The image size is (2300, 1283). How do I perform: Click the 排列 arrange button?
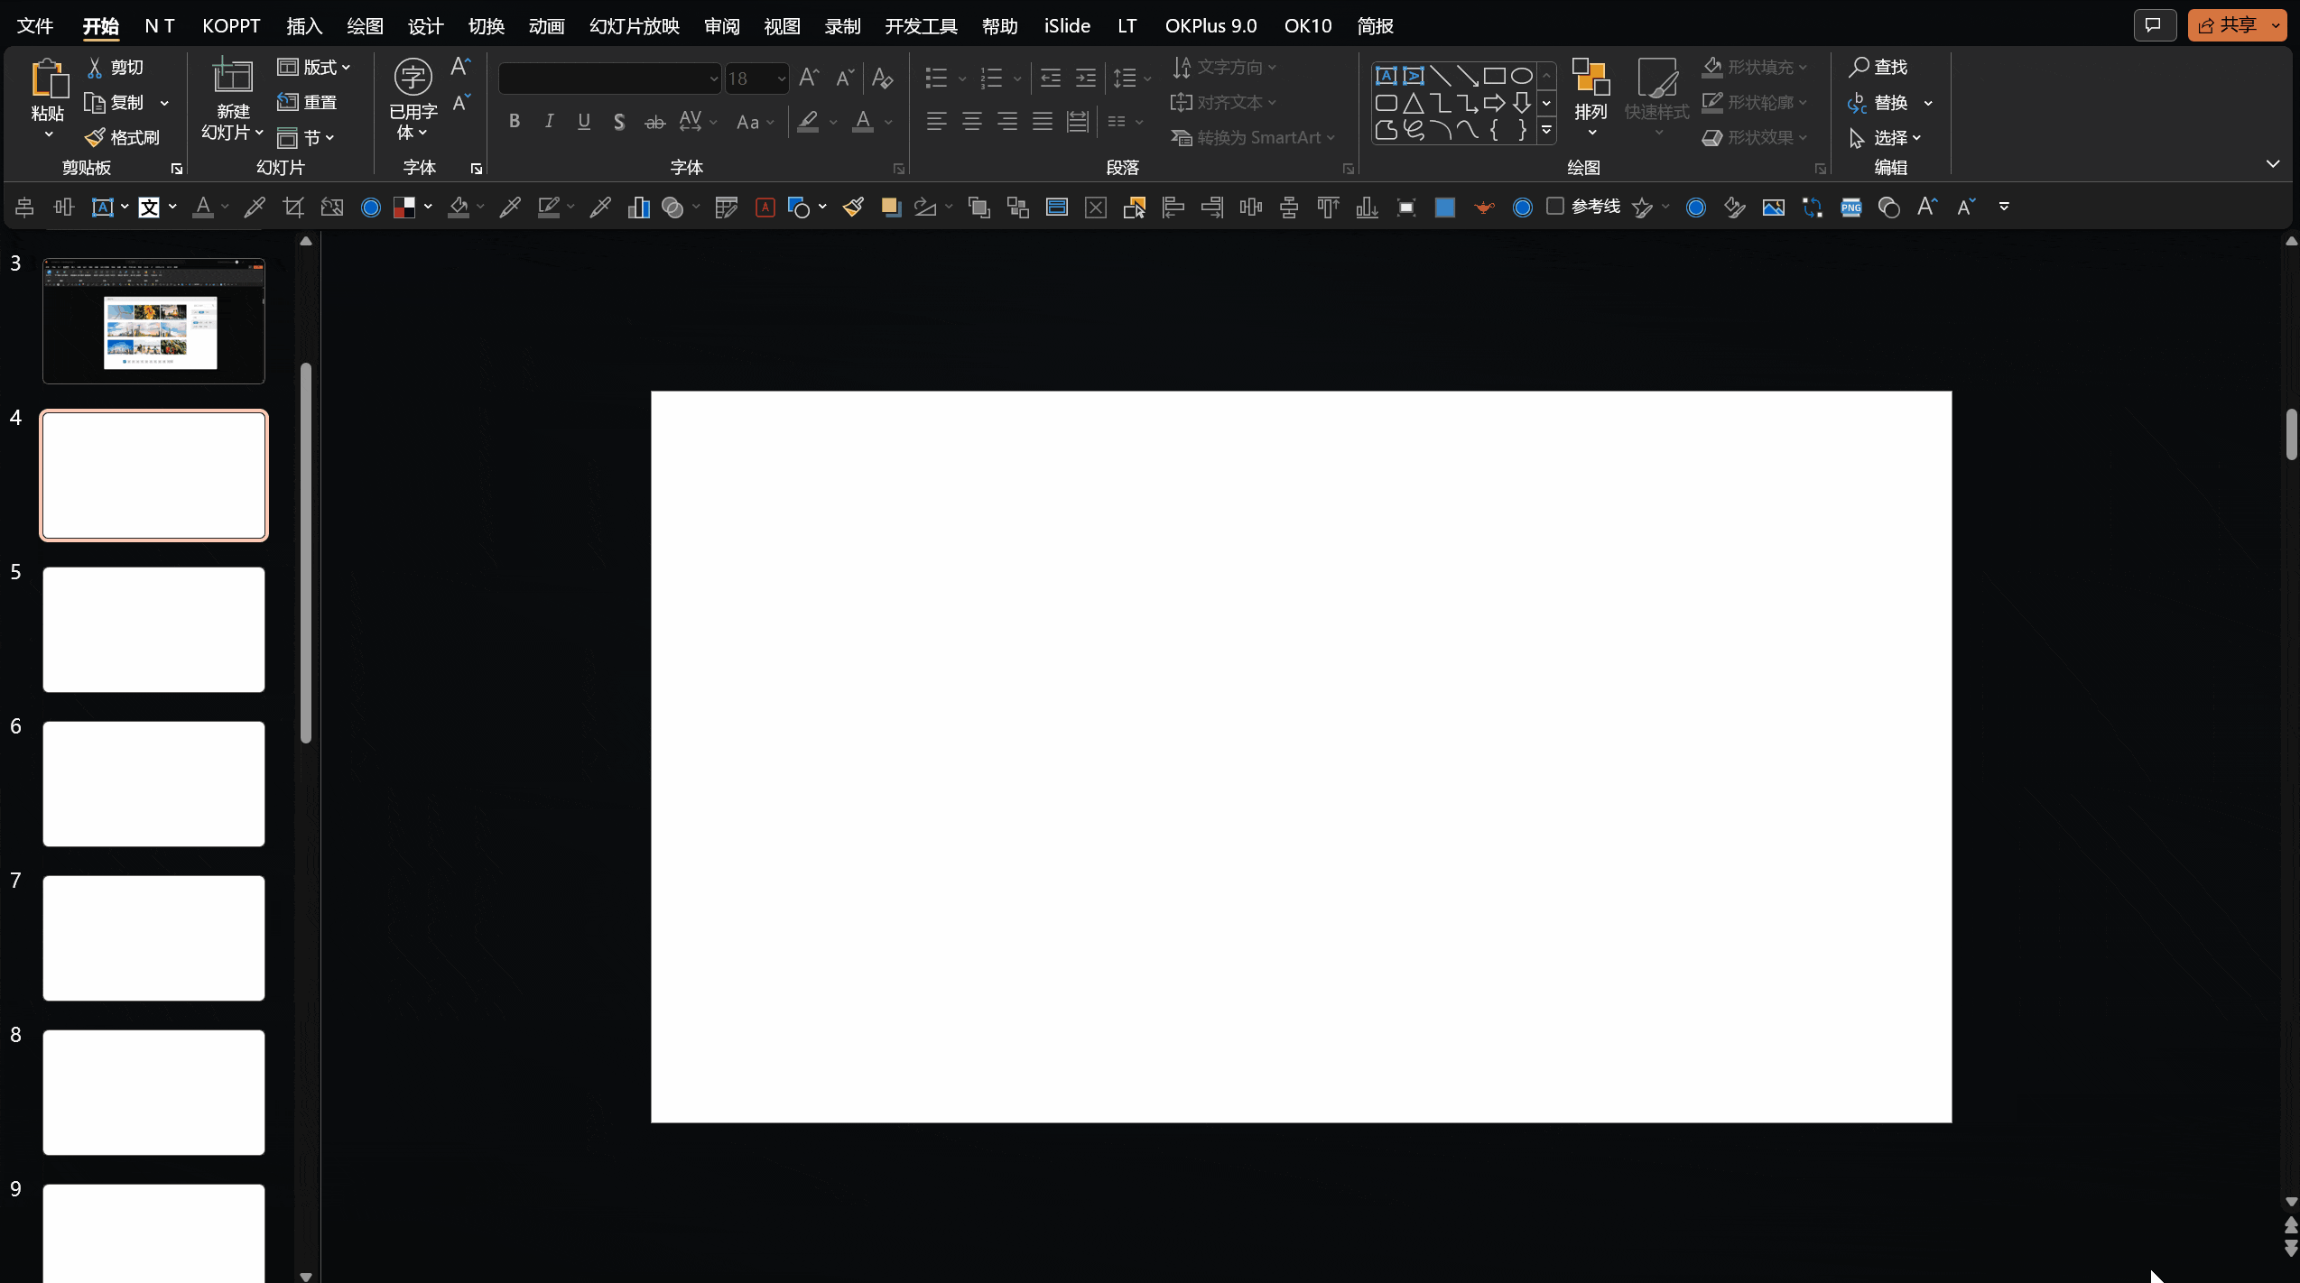click(x=1591, y=97)
